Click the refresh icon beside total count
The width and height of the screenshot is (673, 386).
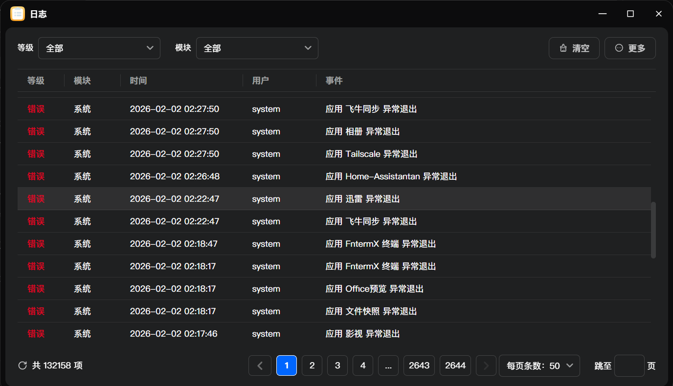point(22,365)
